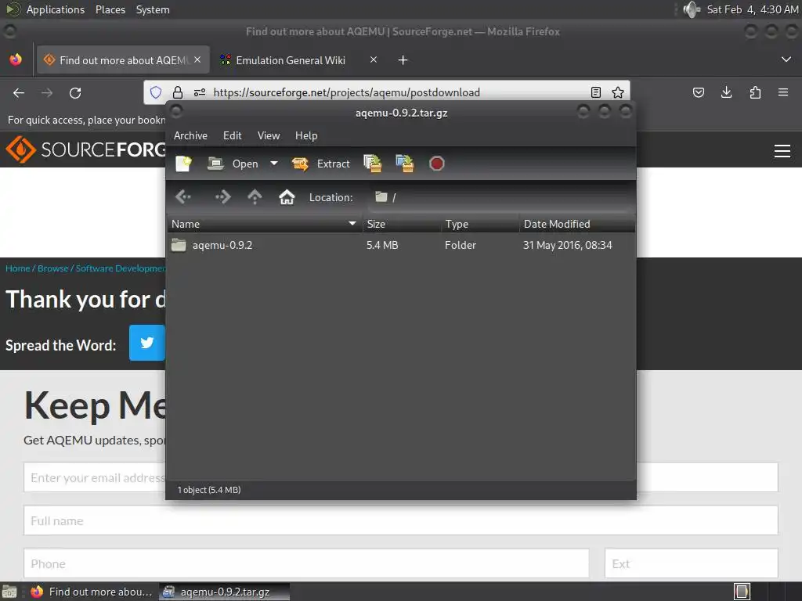The height and width of the screenshot is (601, 802).
Task: Click Firefox back arrow button
Action: click(x=19, y=92)
